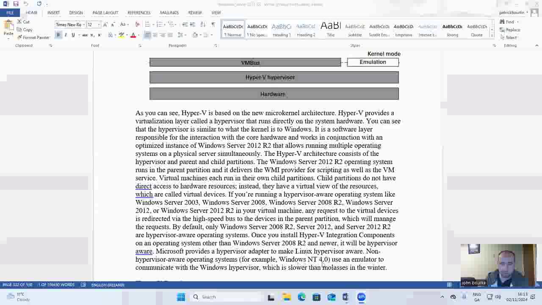This screenshot has width=542, height=305.
Task: Switch to the INSERT tab
Action: click(x=53, y=13)
